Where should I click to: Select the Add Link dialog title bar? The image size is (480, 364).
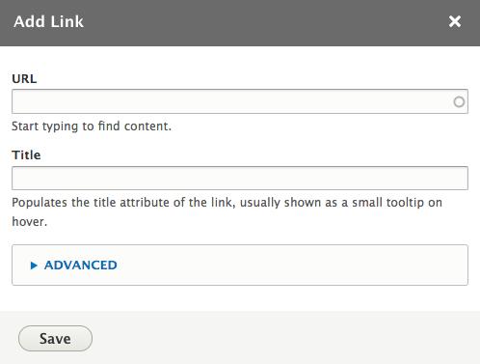click(x=240, y=23)
